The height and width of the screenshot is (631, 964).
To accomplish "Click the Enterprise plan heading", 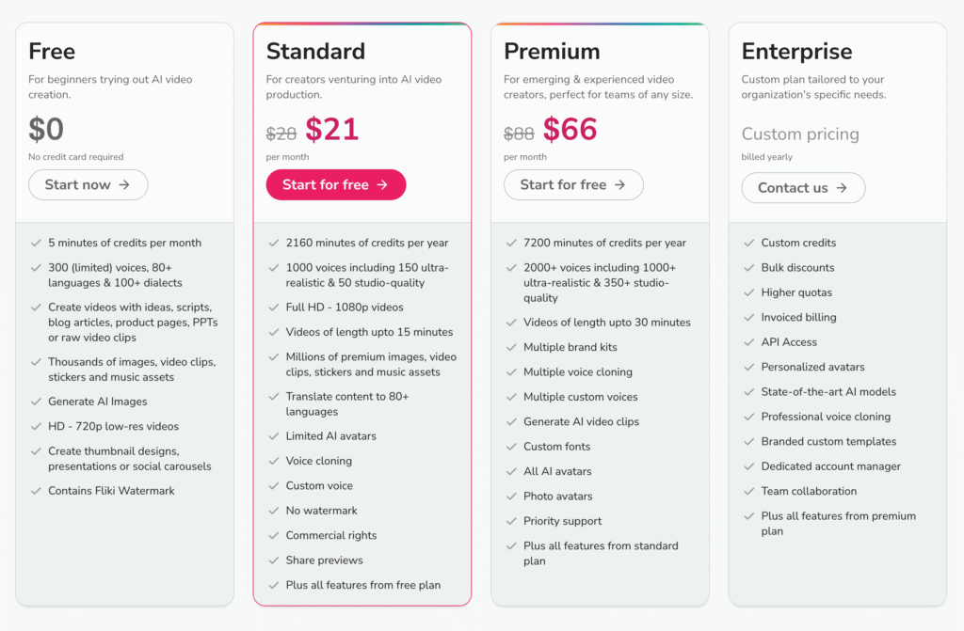I will pyautogui.click(x=796, y=52).
